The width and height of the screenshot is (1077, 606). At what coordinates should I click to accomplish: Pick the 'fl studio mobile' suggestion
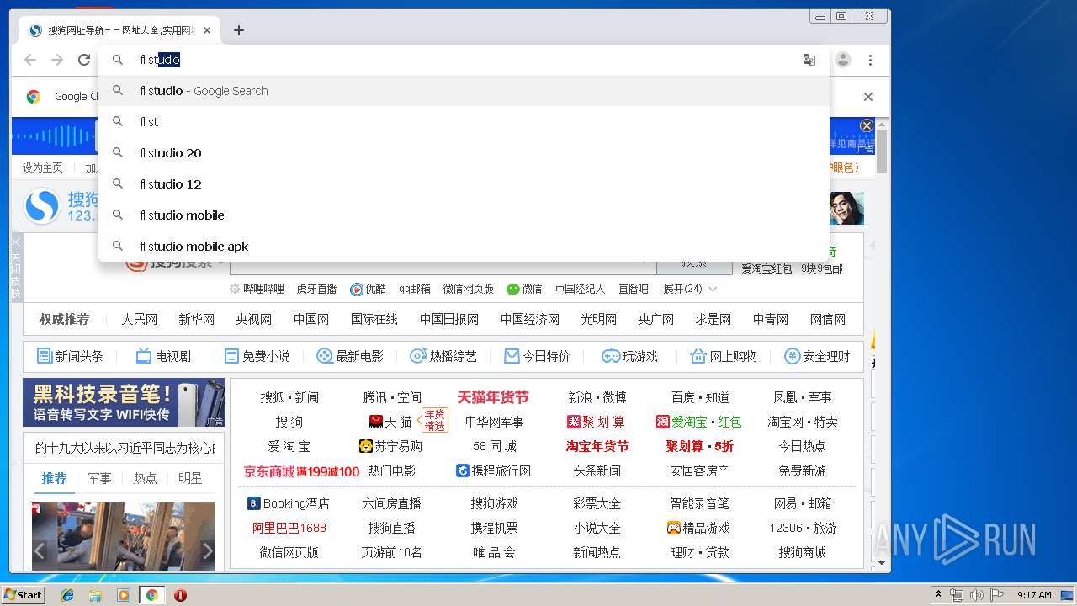tap(464, 215)
